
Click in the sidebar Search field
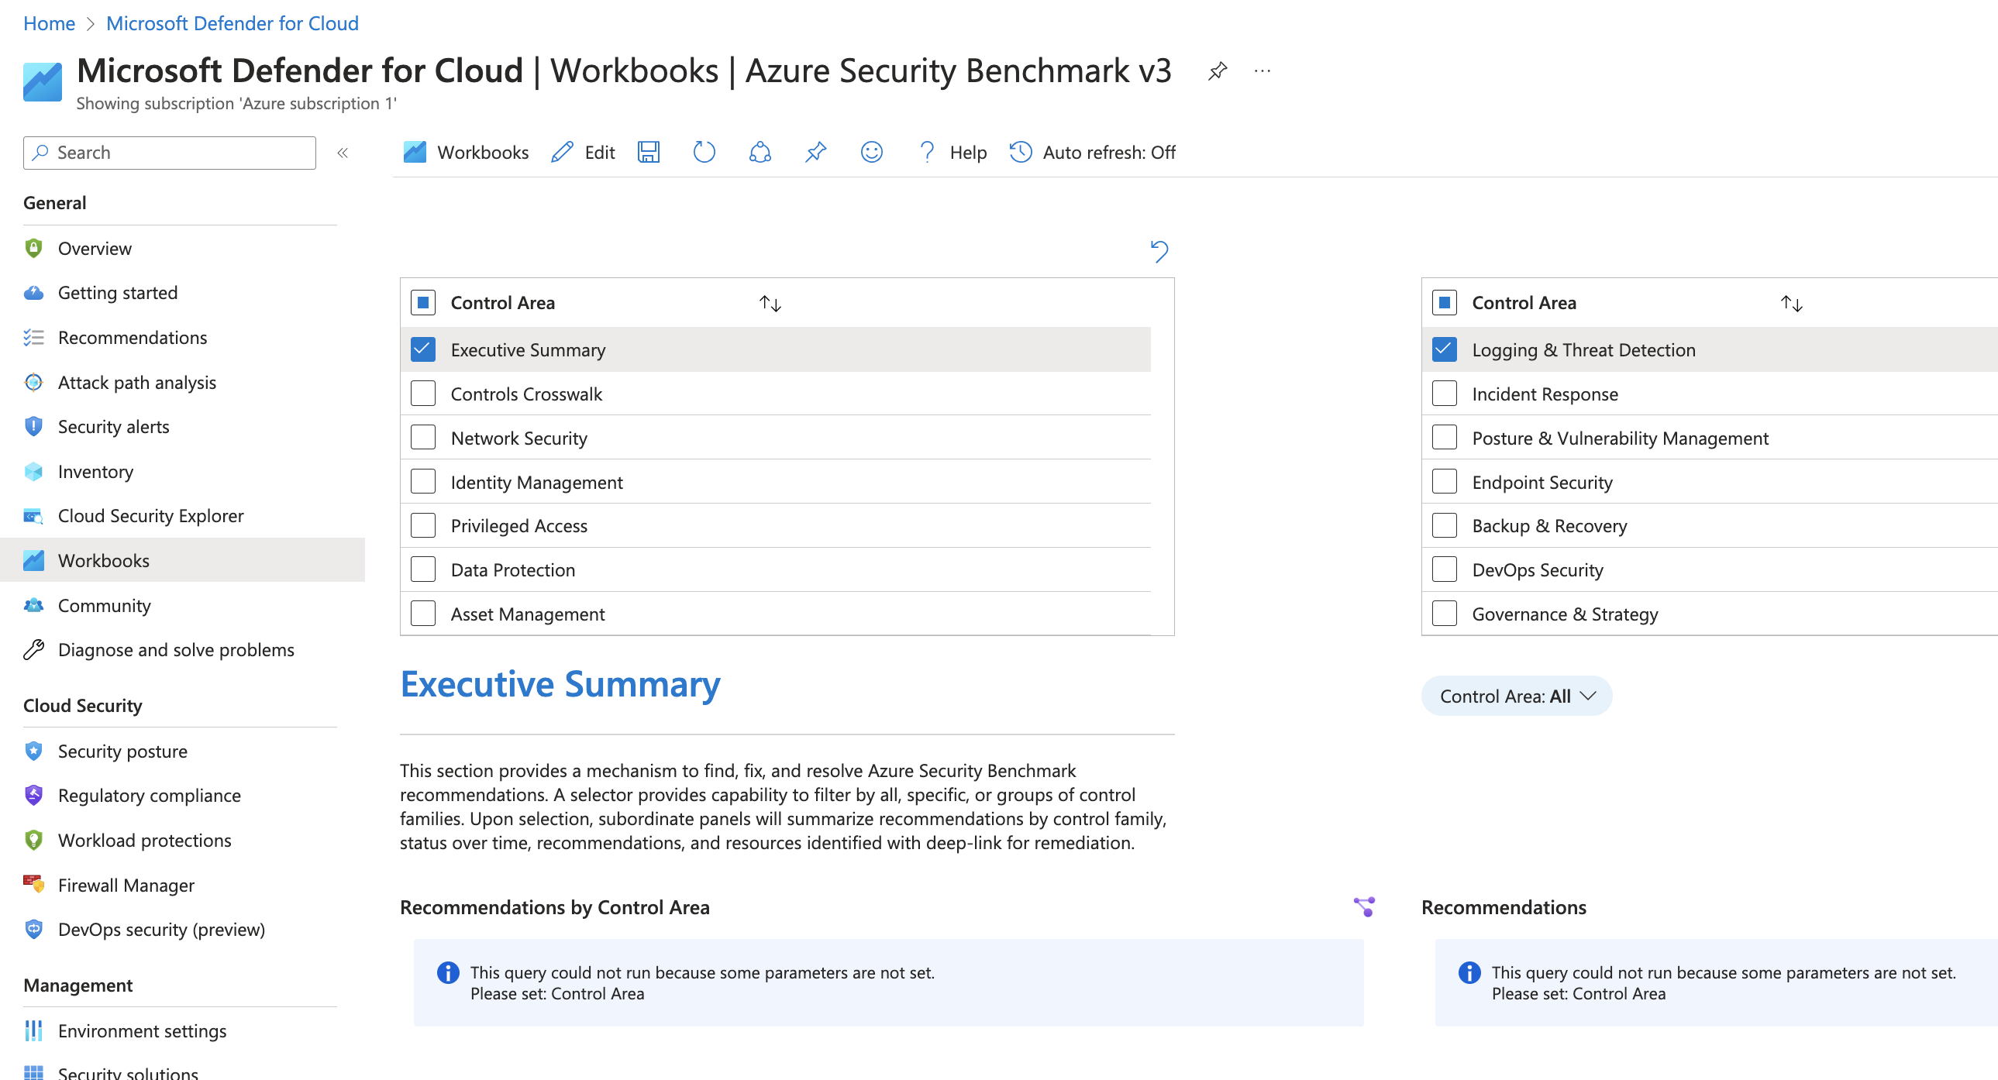point(170,153)
